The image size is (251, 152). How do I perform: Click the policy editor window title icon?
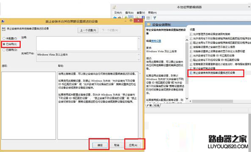pyautogui.click(x=114, y=7)
